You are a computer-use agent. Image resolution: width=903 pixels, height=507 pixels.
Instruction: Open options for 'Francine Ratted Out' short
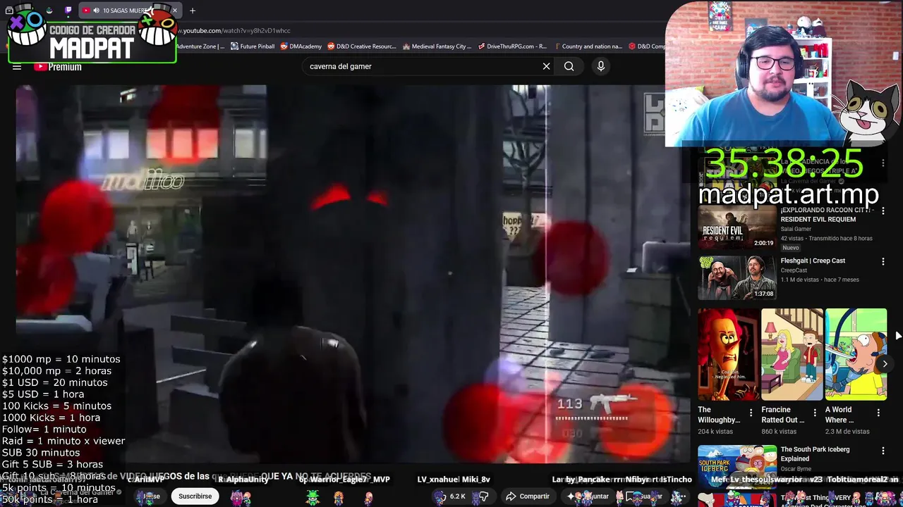pos(815,413)
